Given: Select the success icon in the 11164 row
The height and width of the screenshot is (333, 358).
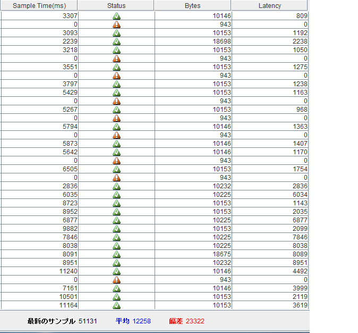Looking at the screenshot, I should pos(116,305).
